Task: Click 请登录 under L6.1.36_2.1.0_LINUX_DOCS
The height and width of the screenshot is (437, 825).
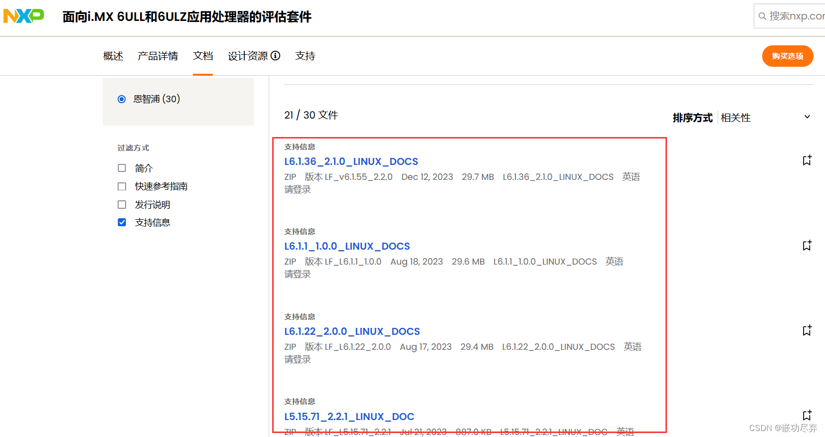Action: 298,189
